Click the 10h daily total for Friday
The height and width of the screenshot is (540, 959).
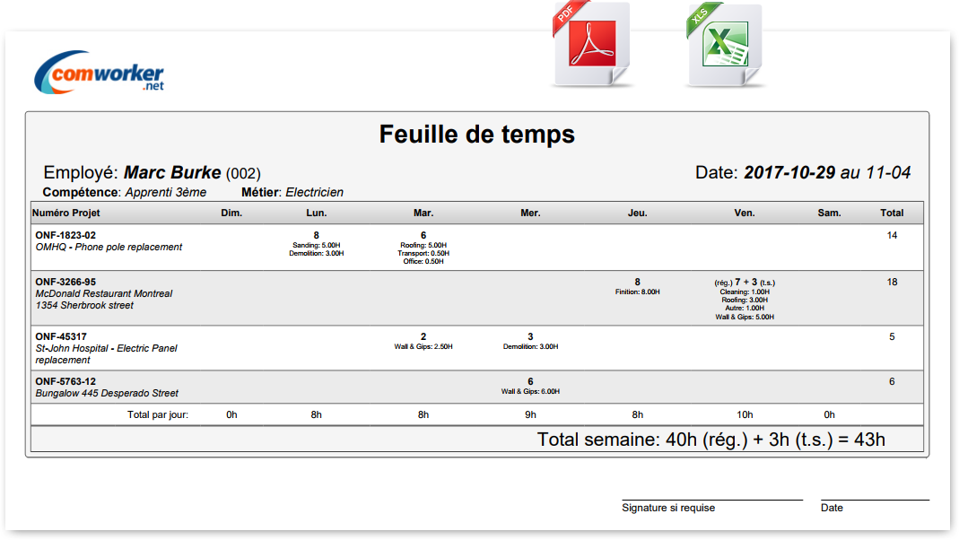(x=745, y=414)
